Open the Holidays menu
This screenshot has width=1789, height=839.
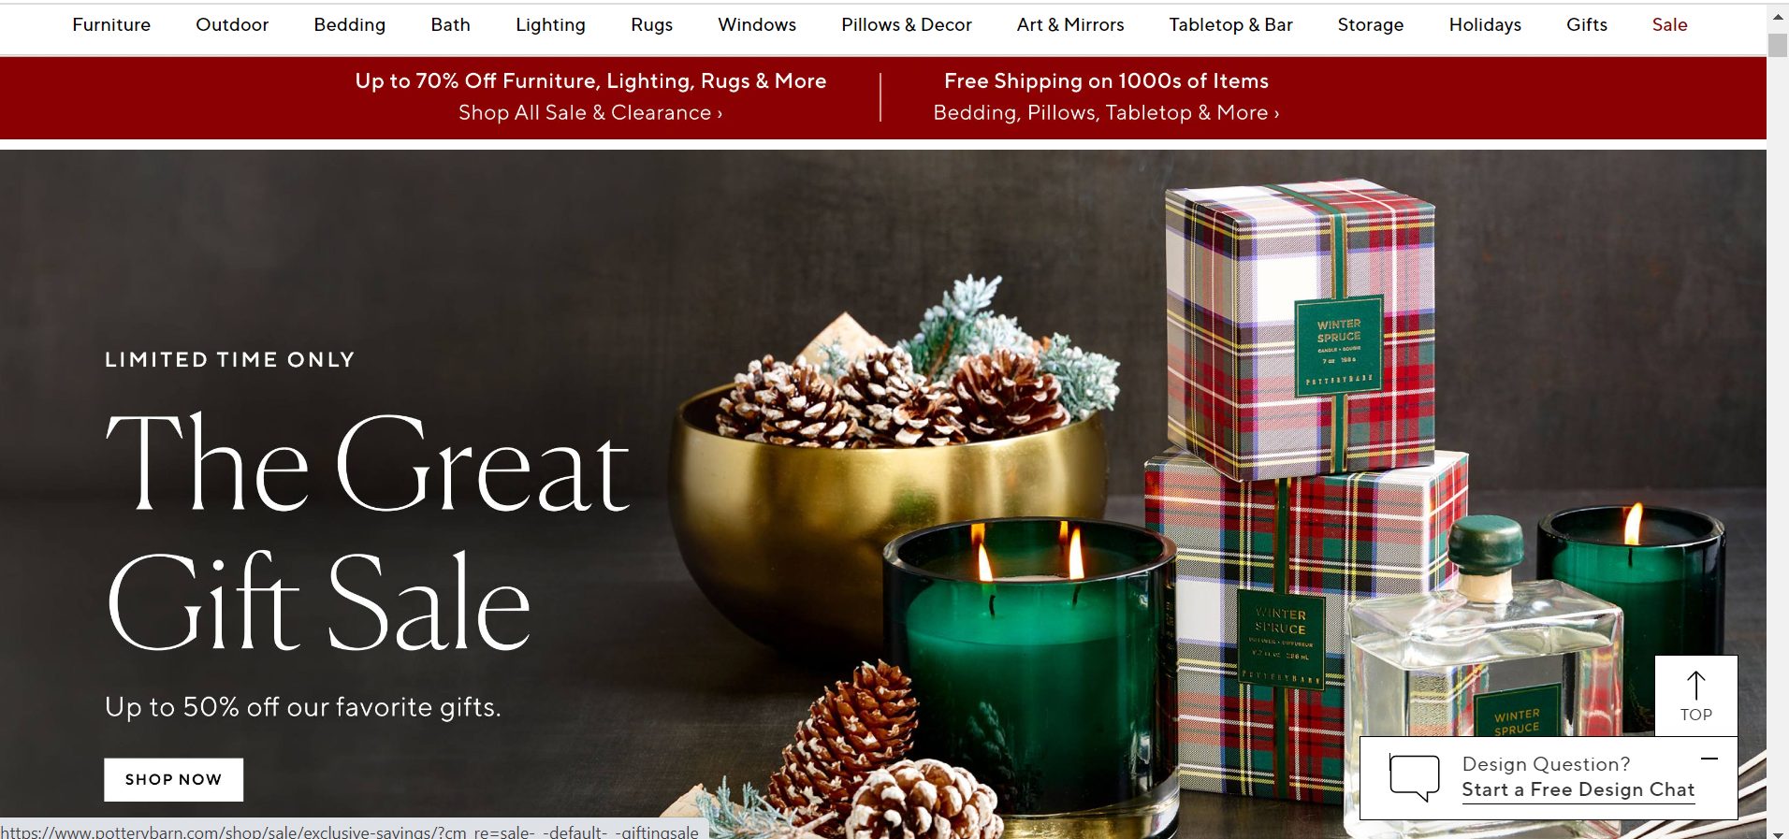(1485, 25)
